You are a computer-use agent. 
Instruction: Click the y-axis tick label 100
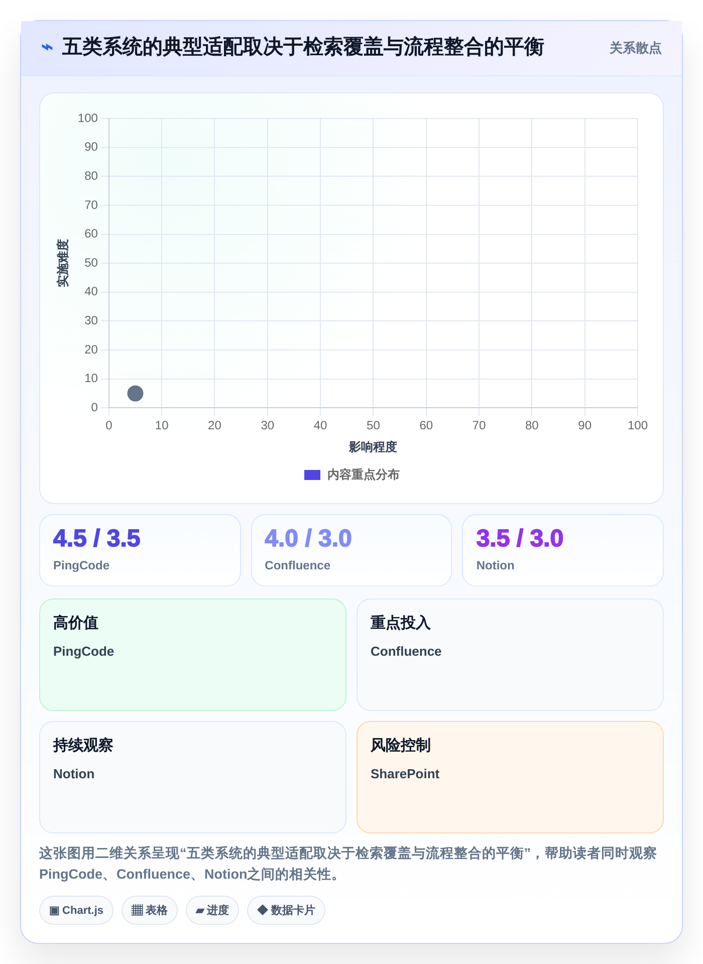(88, 118)
